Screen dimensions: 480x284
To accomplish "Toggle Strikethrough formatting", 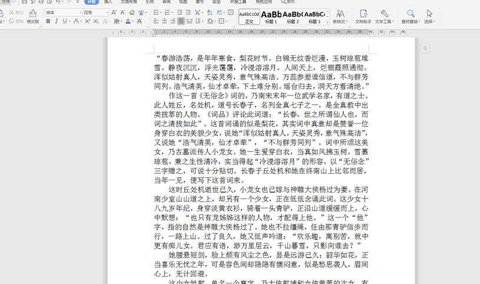I will pos(76,21).
